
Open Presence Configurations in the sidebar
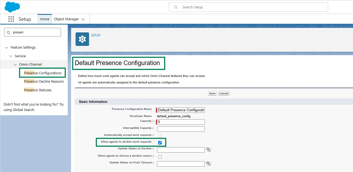[43, 73]
